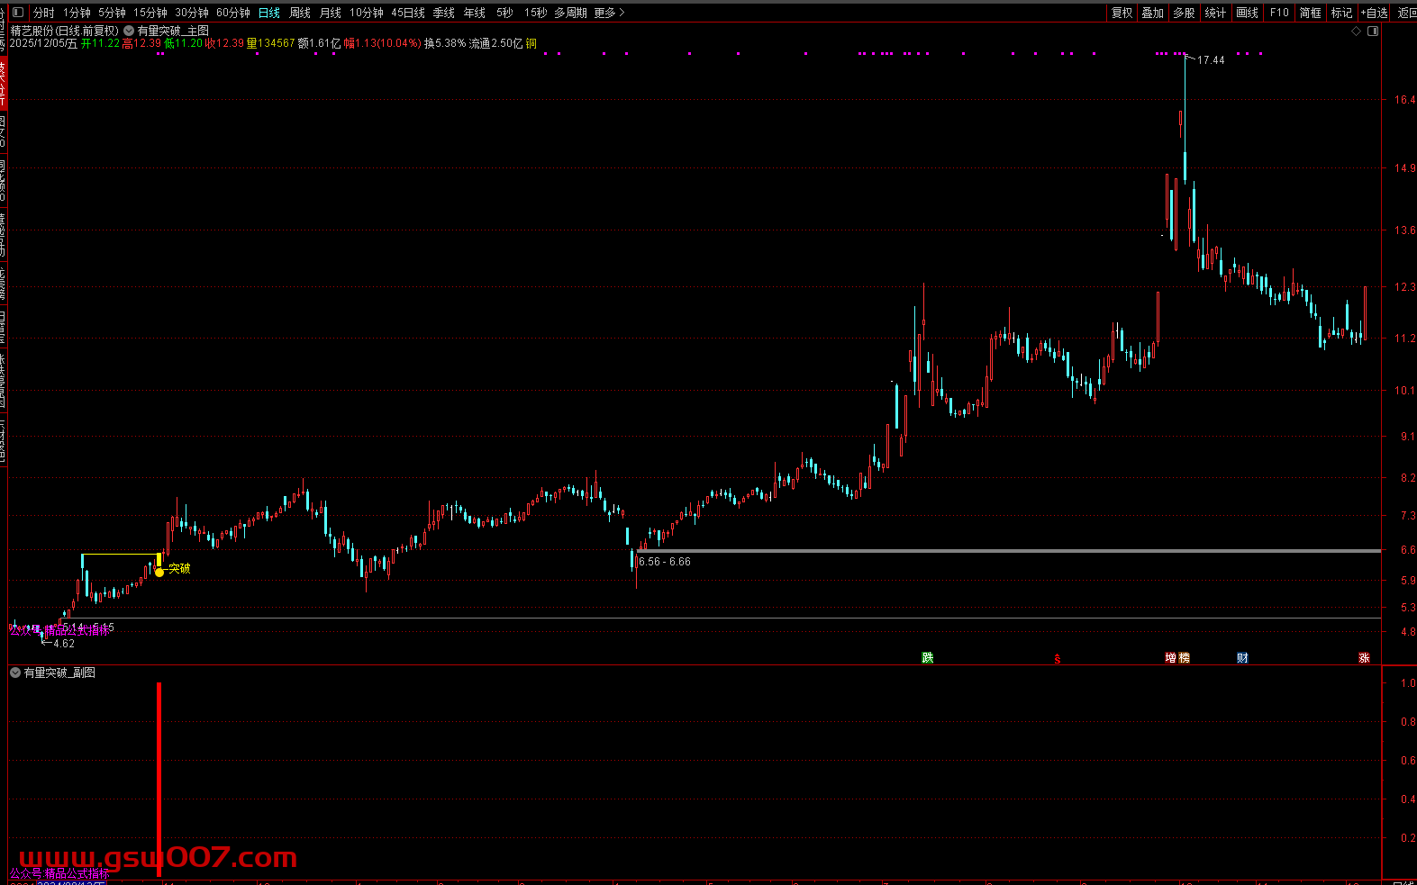Click the orange 榜 event marker
Viewport: 1417px width, 885px height.
[x=1184, y=658]
